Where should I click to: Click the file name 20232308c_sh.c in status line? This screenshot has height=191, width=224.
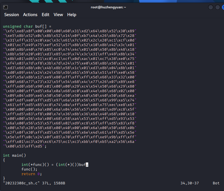pyautogui.click(x=21, y=183)
